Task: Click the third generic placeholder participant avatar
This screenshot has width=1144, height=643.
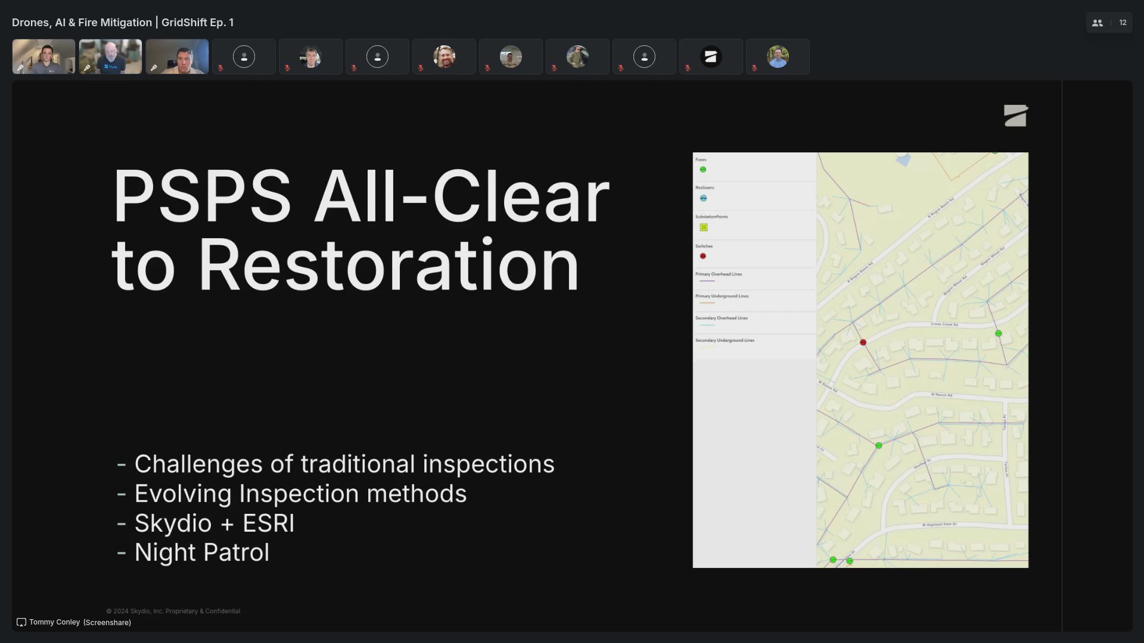Action: [644, 57]
